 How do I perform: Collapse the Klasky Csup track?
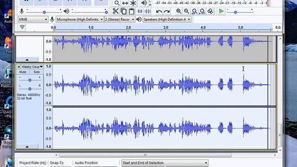point(27,147)
